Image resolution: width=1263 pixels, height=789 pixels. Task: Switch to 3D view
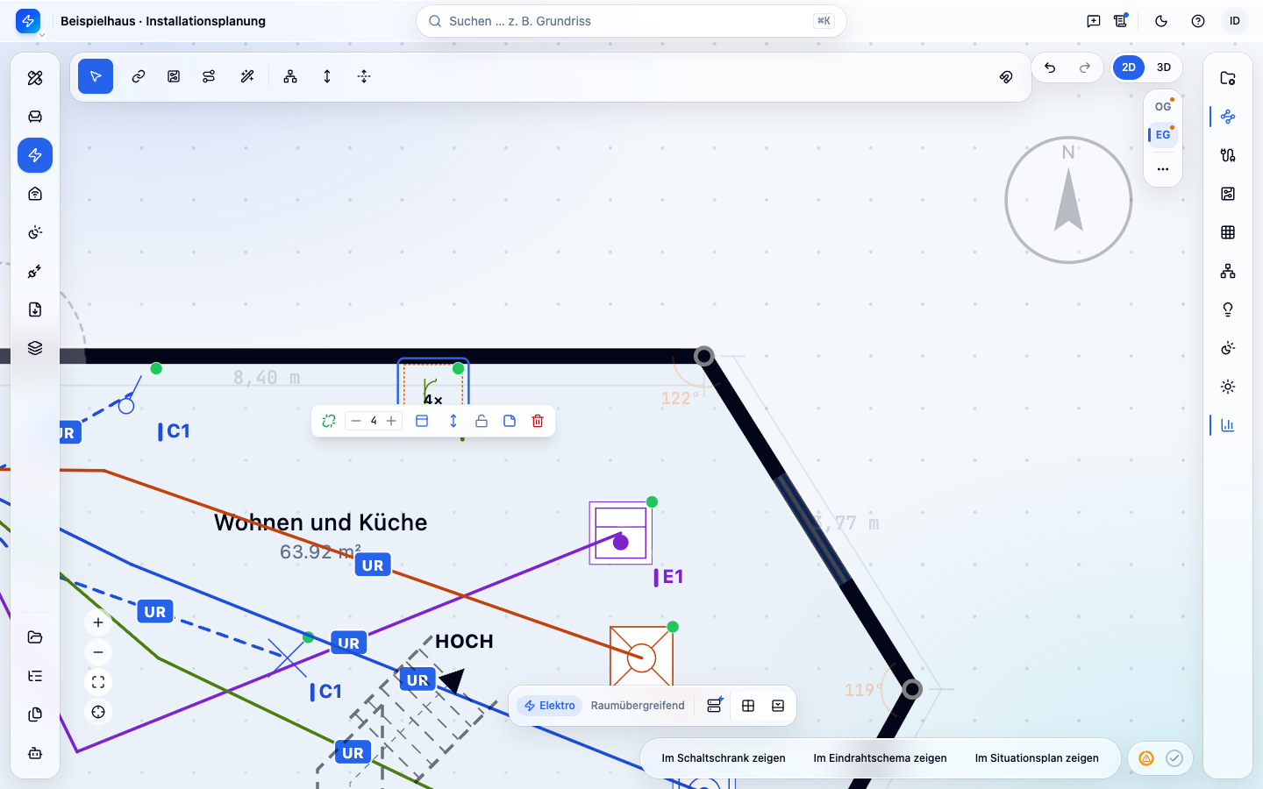pyautogui.click(x=1164, y=68)
